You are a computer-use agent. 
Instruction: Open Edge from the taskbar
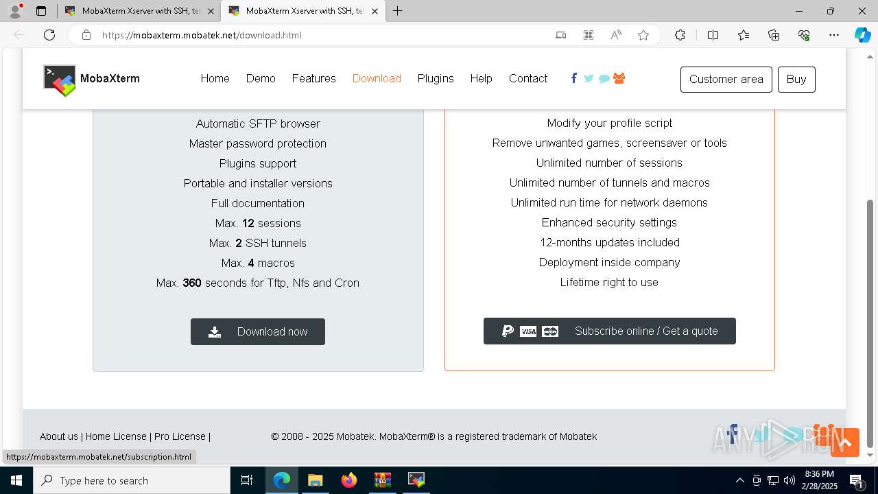tap(282, 480)
